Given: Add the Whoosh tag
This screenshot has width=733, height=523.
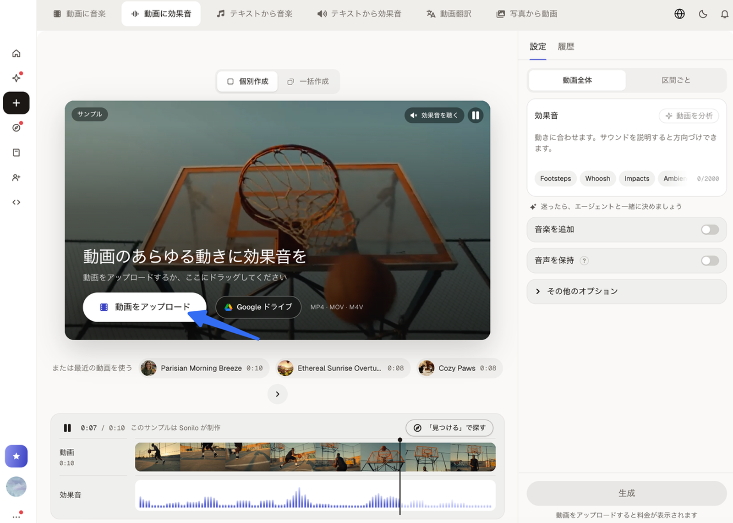Looking at the screenshot, I should pyautogui.click(x=597, y=179).
